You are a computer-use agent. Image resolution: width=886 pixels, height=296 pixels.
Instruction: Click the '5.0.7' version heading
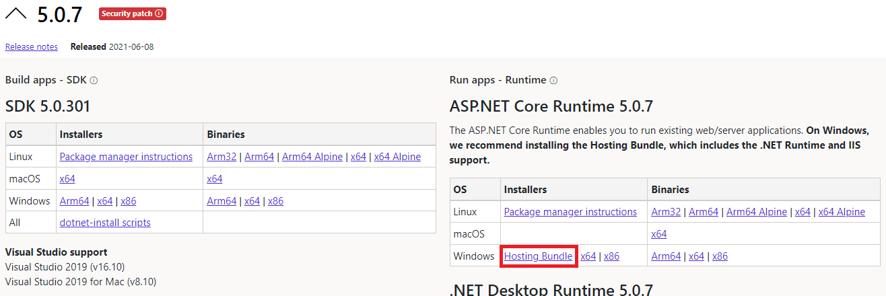[60, 15]
